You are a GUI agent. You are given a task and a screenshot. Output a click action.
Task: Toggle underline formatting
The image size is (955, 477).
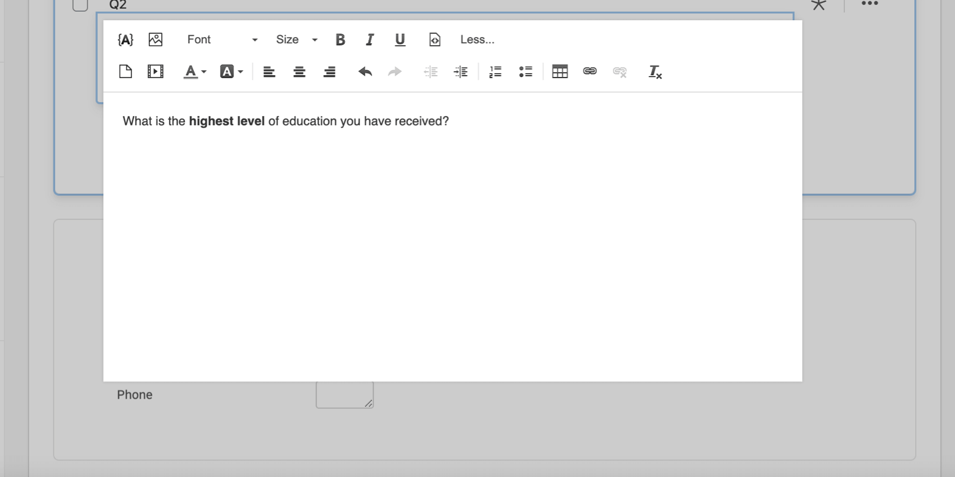(x=400, y=39)
